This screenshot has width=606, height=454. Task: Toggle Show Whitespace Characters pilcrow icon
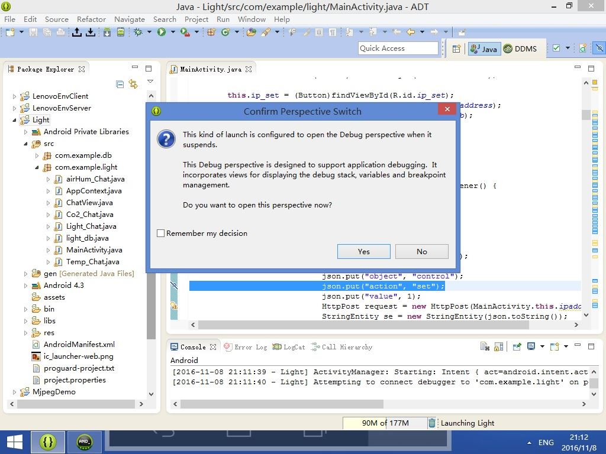pyautogui.click(x=333, y=32)
